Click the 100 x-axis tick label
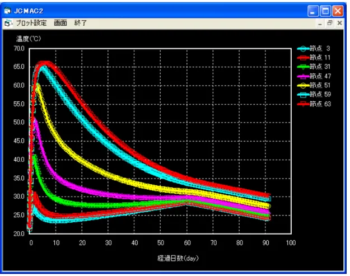 click(x=291, y=243)
